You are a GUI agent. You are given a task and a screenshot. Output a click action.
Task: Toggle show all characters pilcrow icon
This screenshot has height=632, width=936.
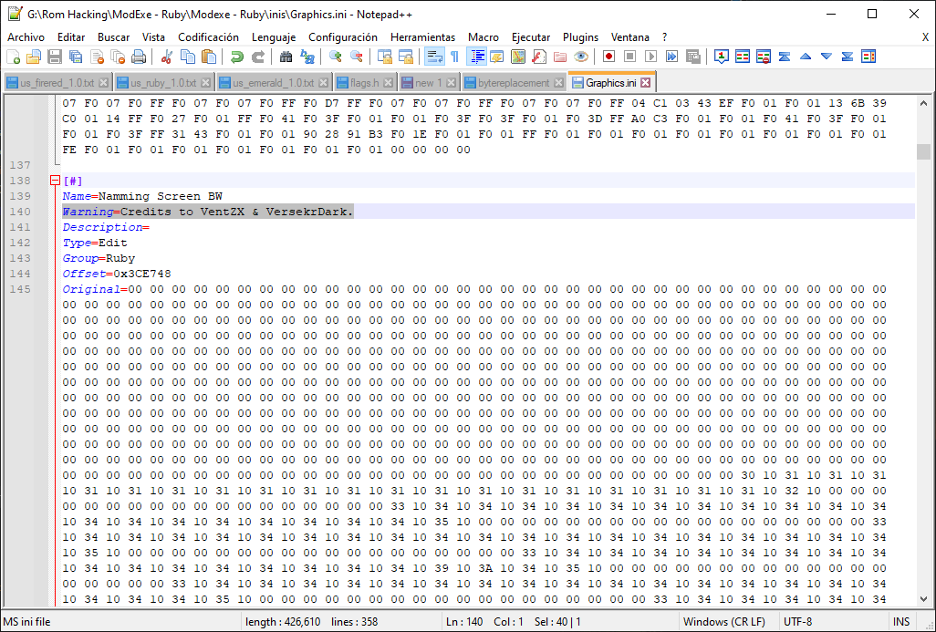click(x=454, y=57)
